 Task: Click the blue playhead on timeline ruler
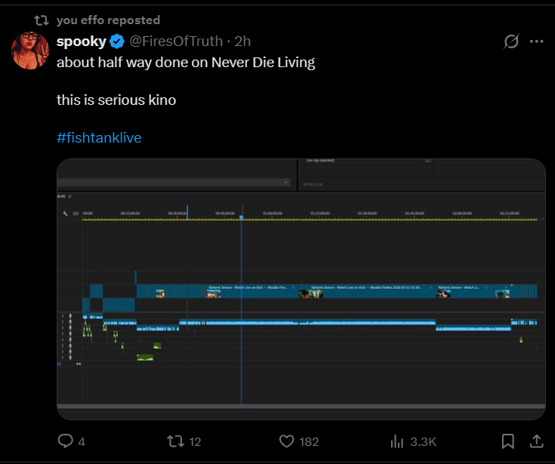pyautogui.click(x=242, y=217)
